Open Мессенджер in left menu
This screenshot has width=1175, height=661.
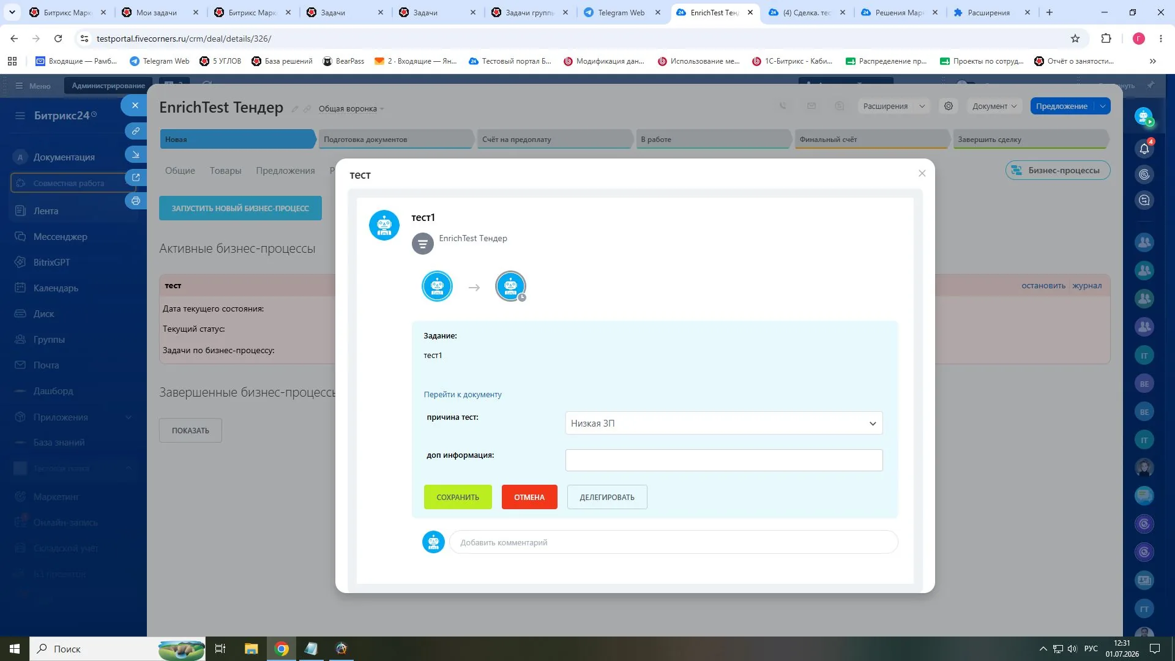60,236
